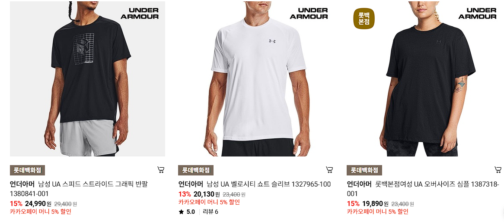Click Under Armour logo on the white shirt image

click(309, 13)
